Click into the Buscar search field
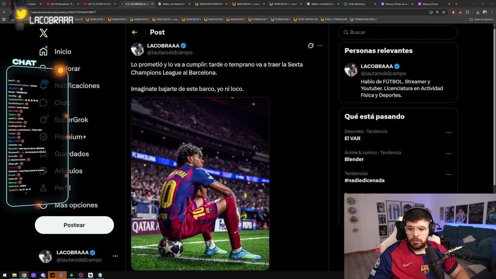Viewport: 496px width, 279px height. (399, 32)
